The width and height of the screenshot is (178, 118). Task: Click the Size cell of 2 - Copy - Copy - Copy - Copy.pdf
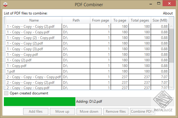pyautogui.click(x=160, y=77)
